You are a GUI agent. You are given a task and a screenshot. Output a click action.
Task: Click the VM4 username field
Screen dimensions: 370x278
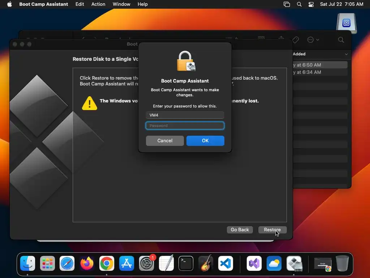(x=185, y=115)
